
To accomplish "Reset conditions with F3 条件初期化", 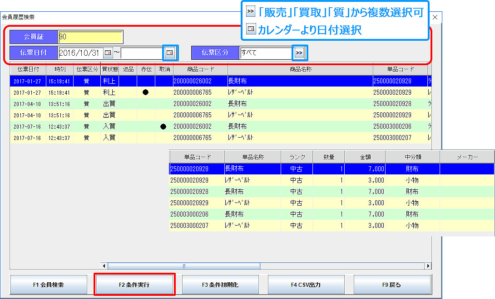I will (220, 285).
